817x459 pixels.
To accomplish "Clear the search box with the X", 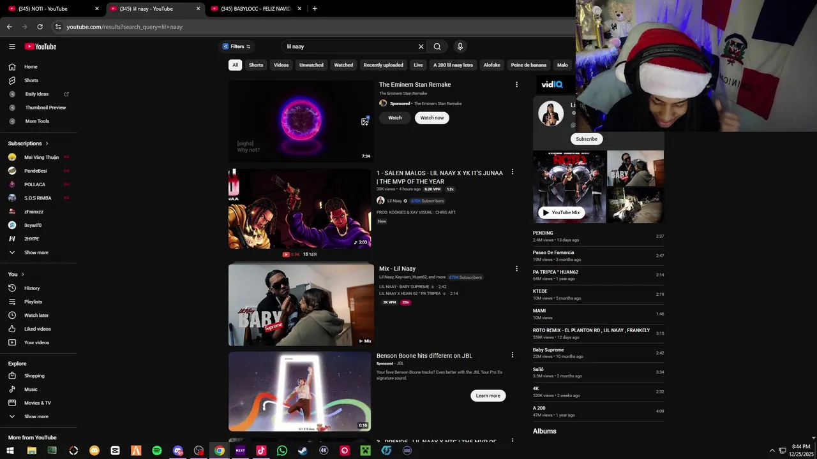I will pos(421,47).
